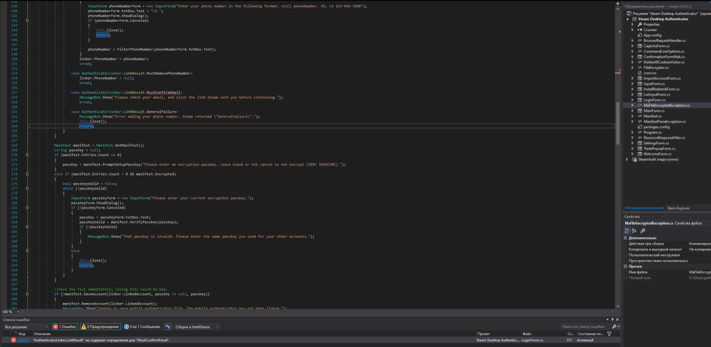Toggle the '0 из 1 Сообщение' messages filter
Screen dimensions: 711x347
coord(142,327)
